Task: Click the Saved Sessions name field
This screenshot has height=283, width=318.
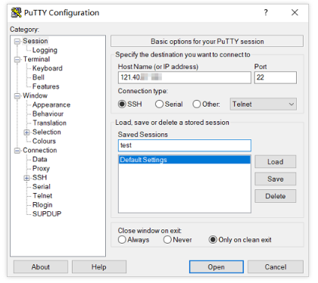Action: [x=185, y=145]
